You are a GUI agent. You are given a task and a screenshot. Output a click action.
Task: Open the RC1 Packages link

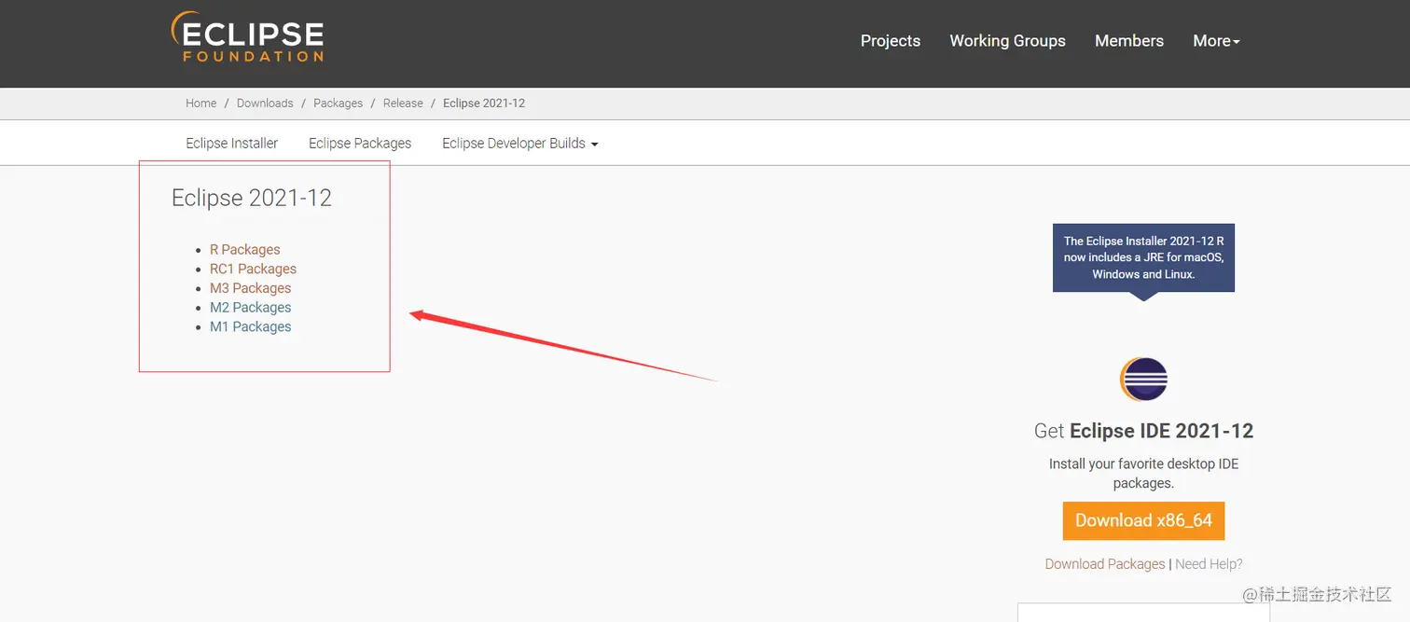(253, 269)
